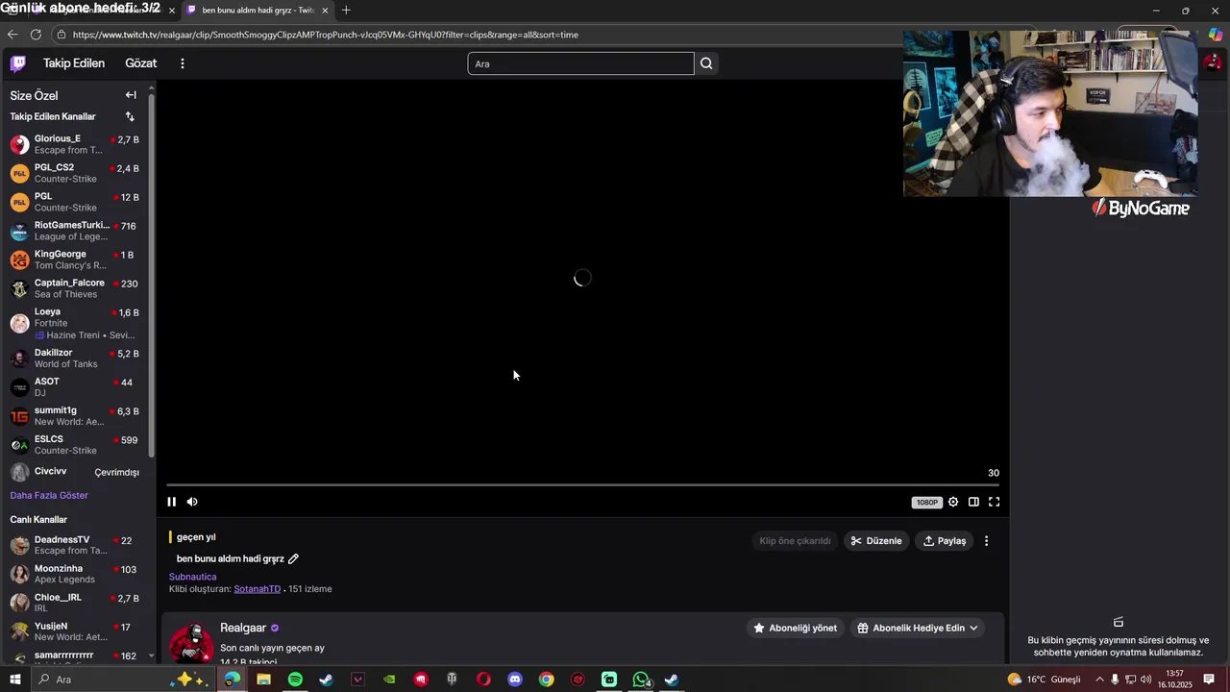Close the 'ben bunu aldım' tab
Viewport: 1230px width, 692px height.
tap(325, 11)
